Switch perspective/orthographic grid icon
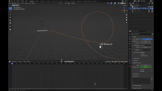This screenshot has height=91, width=162. coord(127,22)
